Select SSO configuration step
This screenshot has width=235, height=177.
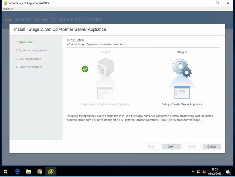[29, 59]
